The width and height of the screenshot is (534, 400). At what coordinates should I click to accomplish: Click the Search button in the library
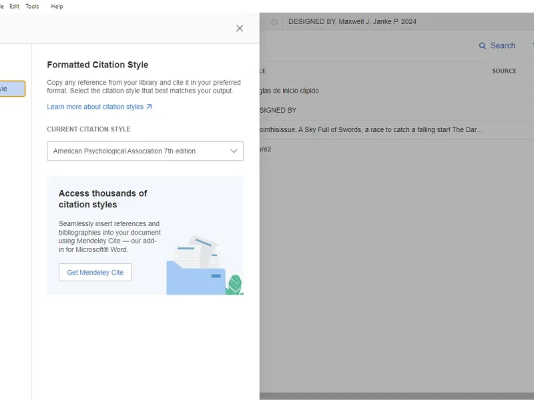(x=497, y=45)
